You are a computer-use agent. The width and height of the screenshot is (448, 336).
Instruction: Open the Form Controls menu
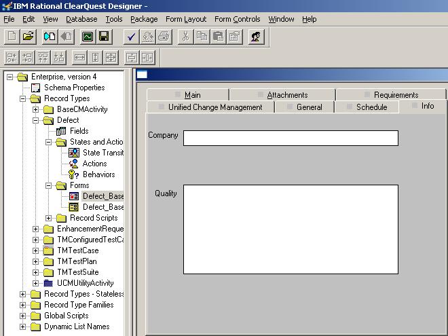pos(238,19)
